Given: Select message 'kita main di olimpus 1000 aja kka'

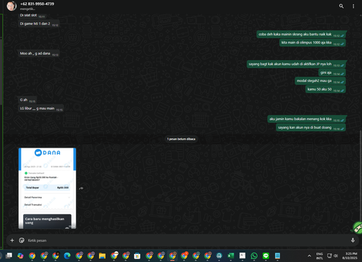Looking at the screenshot, I should click(313, 43).
